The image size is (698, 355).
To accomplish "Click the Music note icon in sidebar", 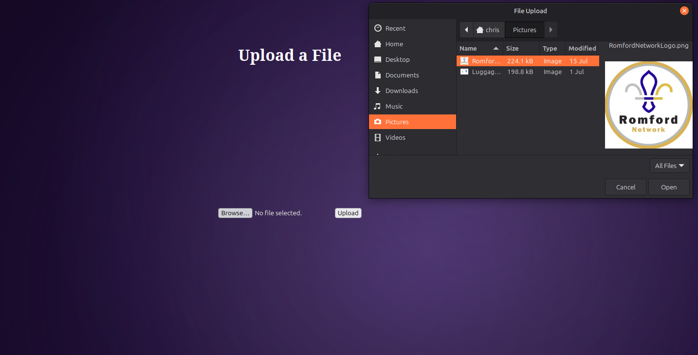I will pos(378,106).
